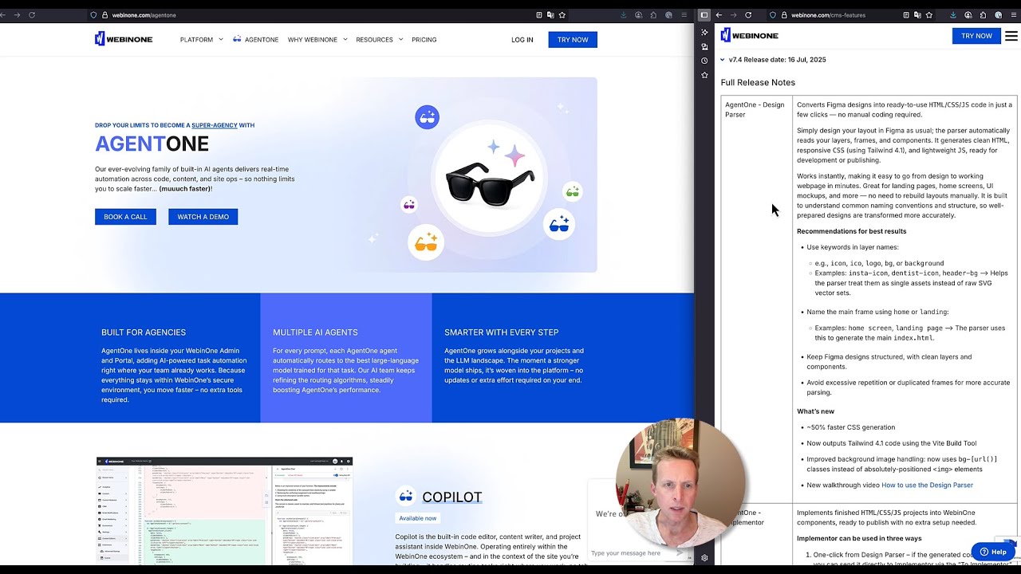
Task: Click the orange sunglasses agent icon
Action: (x=426, y=242)
